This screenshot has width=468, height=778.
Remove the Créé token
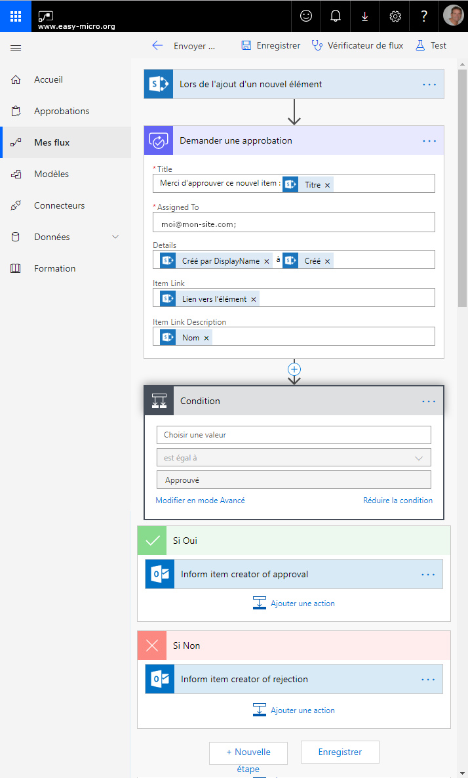tap(327, 262)
